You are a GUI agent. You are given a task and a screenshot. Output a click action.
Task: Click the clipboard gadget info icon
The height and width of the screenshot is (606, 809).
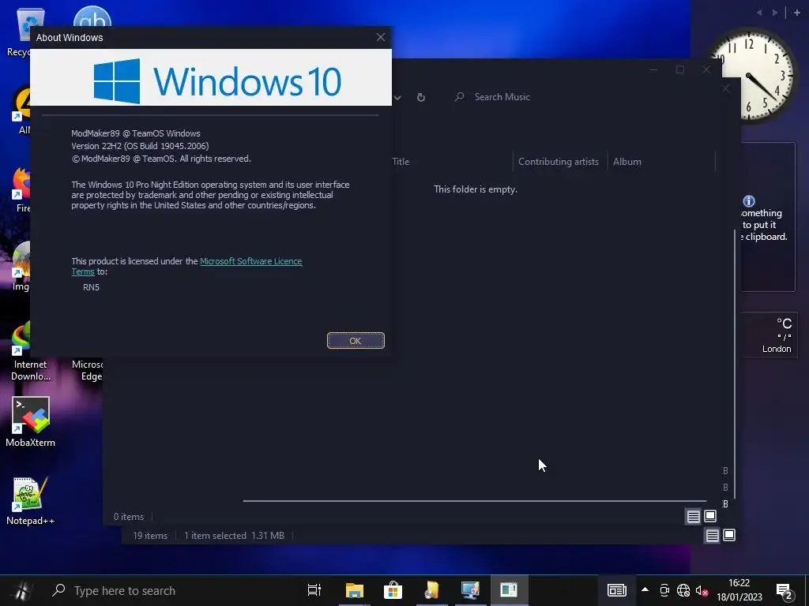point(749,201)
